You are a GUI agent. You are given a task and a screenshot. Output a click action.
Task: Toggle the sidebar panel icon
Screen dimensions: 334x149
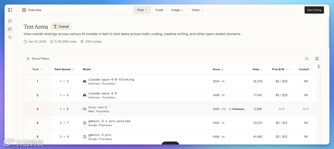pos(10,10)
